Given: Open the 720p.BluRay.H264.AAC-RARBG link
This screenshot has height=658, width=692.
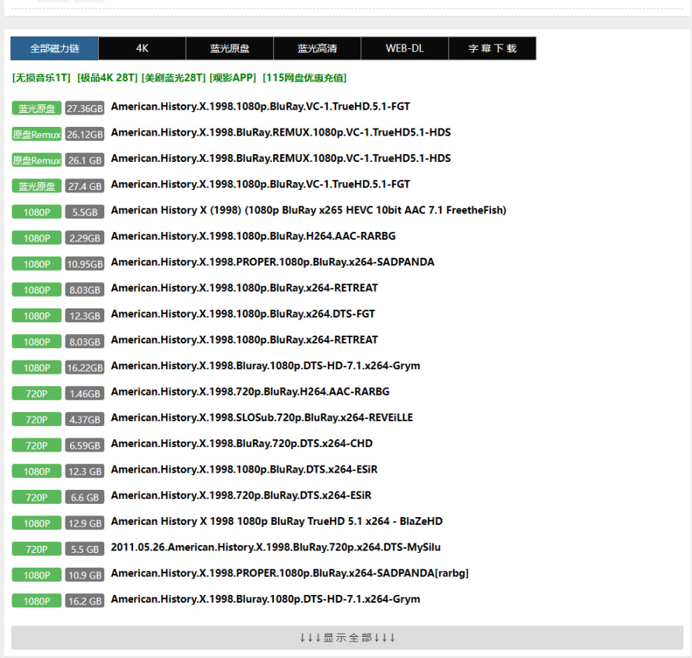Looking at the screenshot, I should point(250,392).
